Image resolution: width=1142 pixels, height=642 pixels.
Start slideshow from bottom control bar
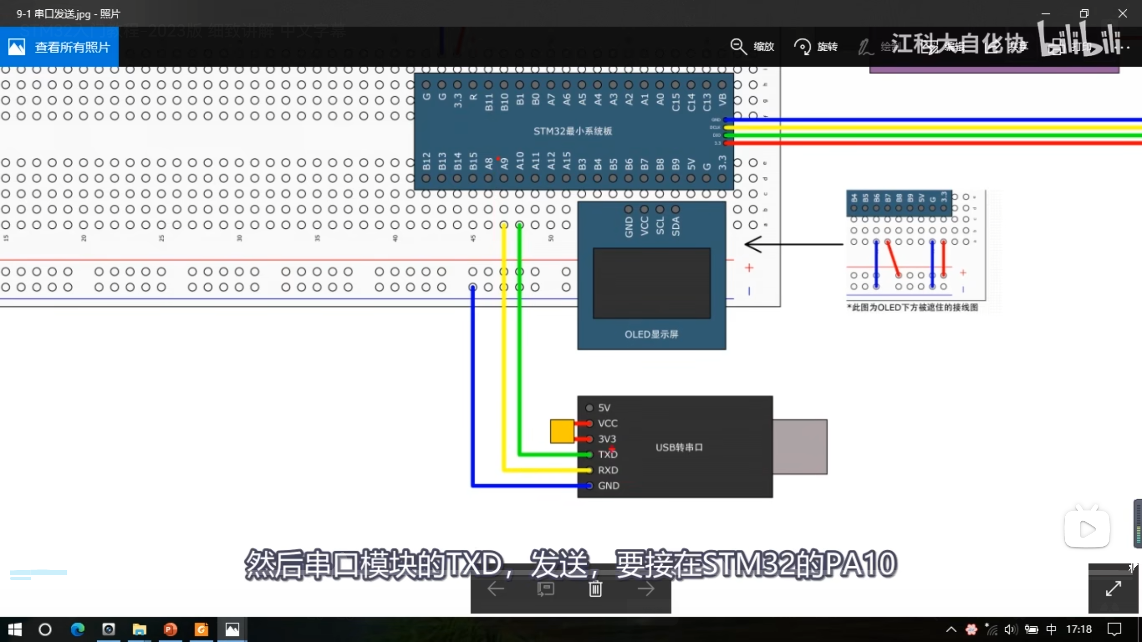click(x=545, y=589)
